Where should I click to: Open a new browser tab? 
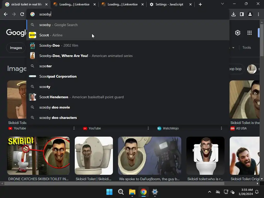click(200, 5)
